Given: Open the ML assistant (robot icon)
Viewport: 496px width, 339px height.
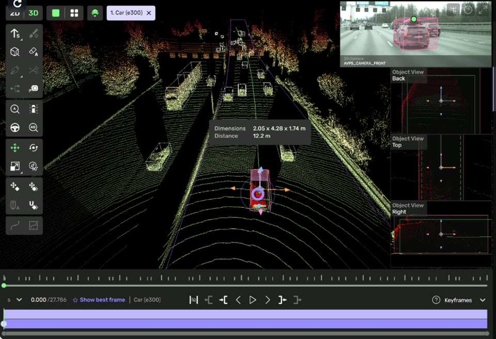Looking at the screenshot, I should click(95, 12).
